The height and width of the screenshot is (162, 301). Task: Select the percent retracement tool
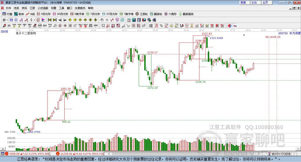[161, 26]
